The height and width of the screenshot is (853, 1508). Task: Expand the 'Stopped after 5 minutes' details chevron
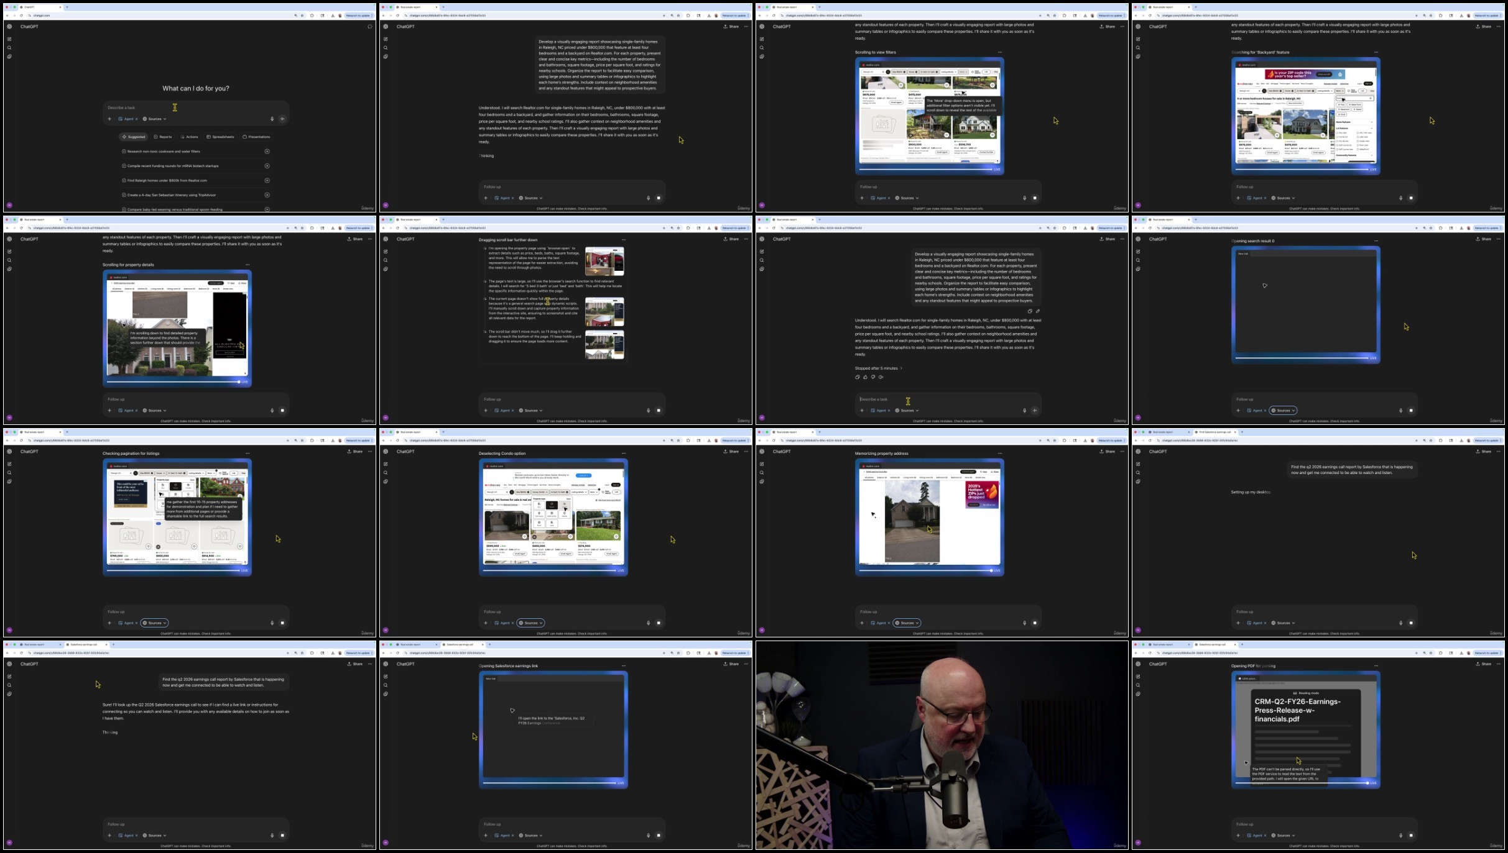pos(901,368)
